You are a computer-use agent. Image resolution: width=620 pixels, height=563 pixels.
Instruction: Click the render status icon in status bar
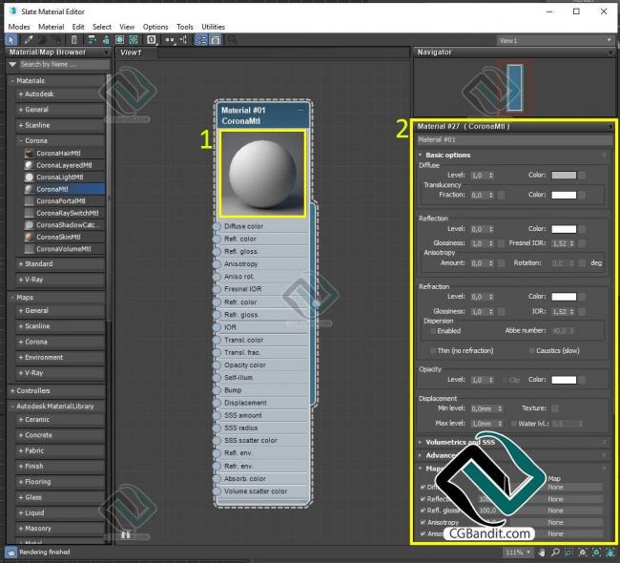(x=10, y=552)
